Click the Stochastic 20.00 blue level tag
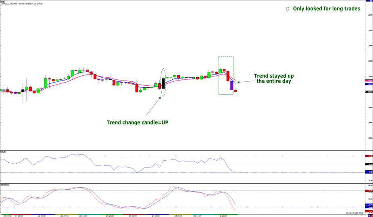This screenshot has width=373, height=217. click(x=369, y=207)
